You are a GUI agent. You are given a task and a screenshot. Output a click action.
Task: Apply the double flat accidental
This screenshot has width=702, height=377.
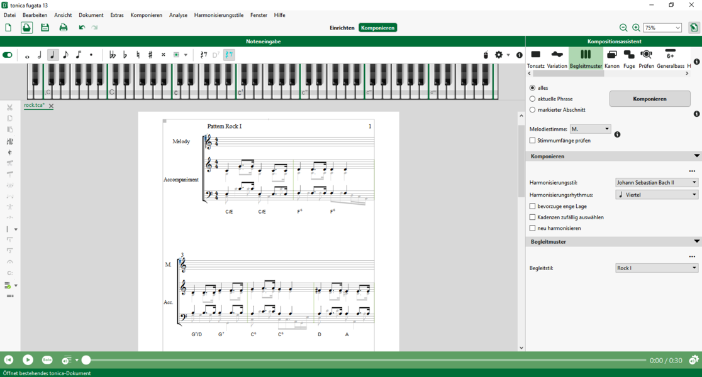pos(113,55)
